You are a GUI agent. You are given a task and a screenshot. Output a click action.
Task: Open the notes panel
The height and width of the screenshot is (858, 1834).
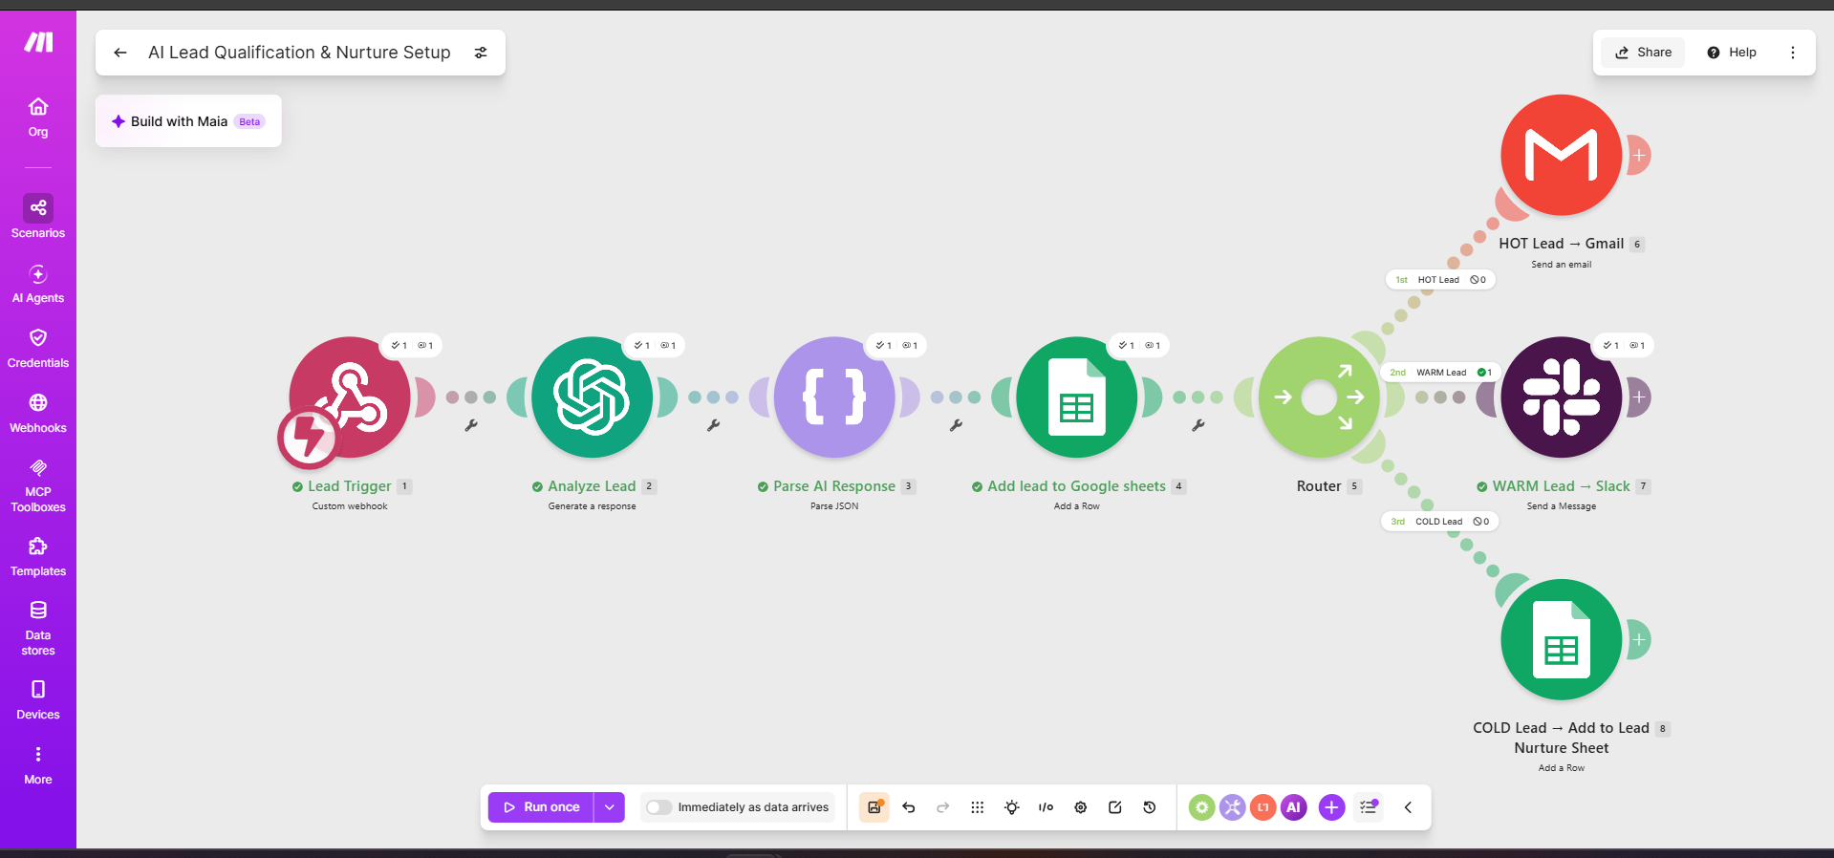[1114, 807]
